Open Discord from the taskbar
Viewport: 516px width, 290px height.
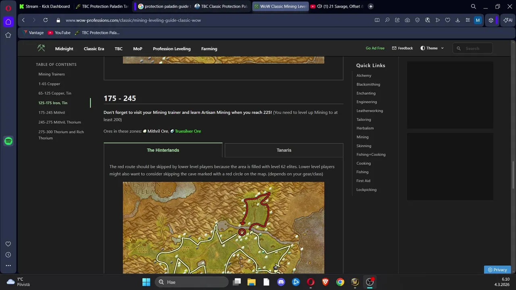pos(281,282)
